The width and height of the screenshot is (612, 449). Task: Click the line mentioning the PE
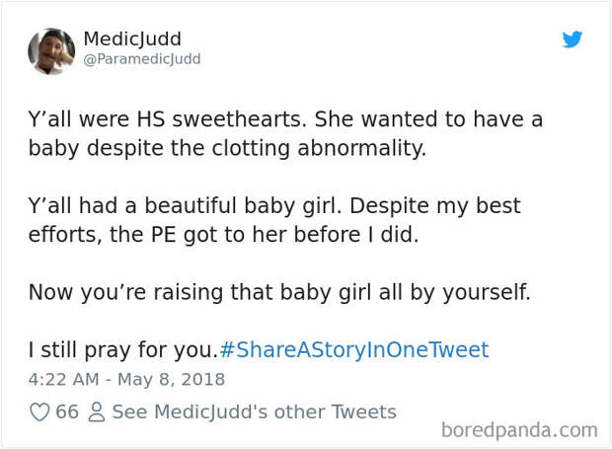point(223,235)
